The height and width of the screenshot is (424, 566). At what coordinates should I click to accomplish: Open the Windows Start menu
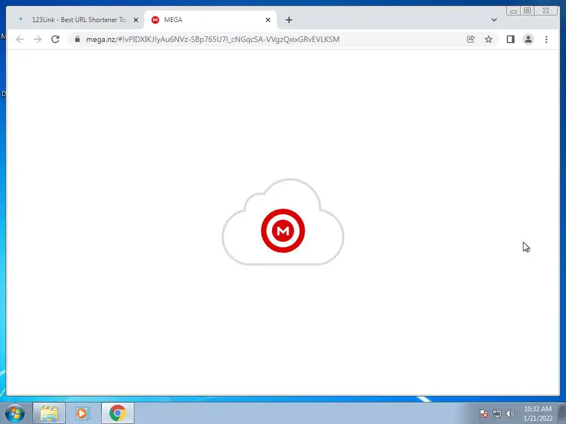(15, 413)
